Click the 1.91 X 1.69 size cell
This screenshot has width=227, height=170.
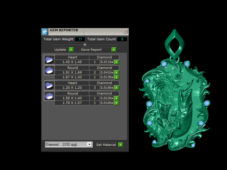[x=72, y=73]
